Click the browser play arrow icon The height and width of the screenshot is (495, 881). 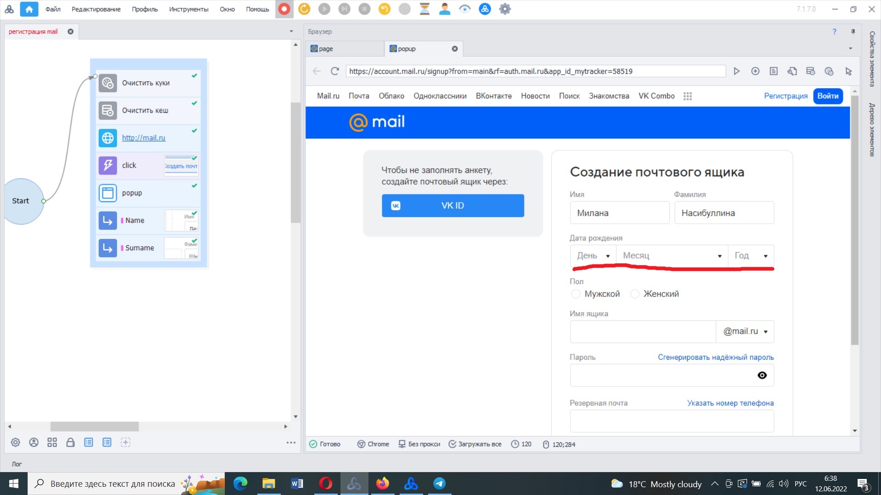(736, 71)
